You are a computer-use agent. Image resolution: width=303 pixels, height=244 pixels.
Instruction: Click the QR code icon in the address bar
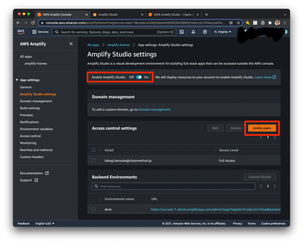(231, 23)
